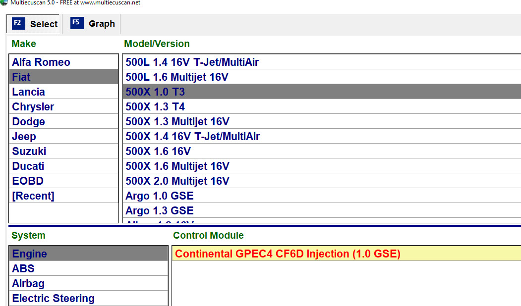Choose 500X 1.3 T4 model

pyautogui.click(x=155, y=107)
